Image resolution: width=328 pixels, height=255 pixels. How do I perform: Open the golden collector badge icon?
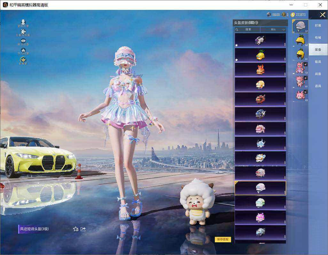click(x=23, y=61)
